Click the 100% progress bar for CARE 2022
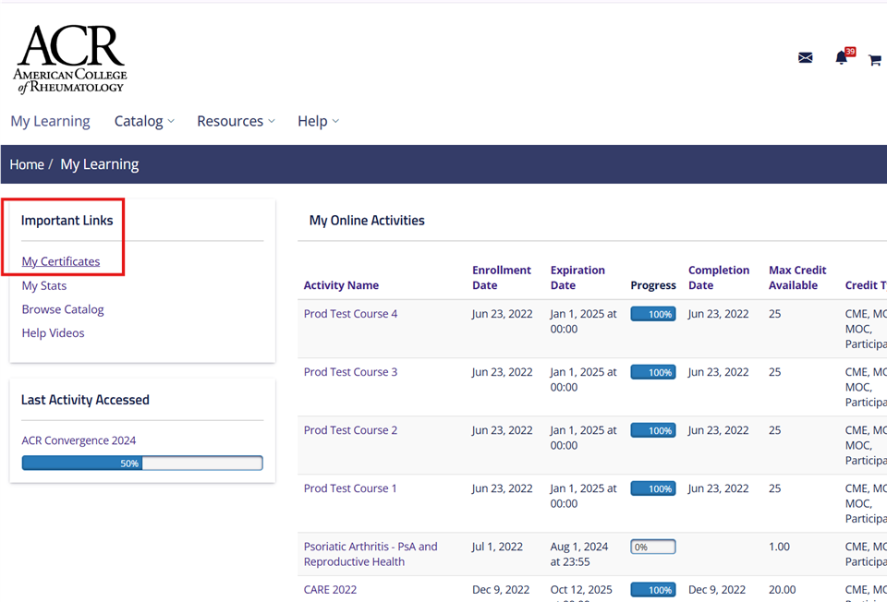The image size is (887, 602). [653, 590]
